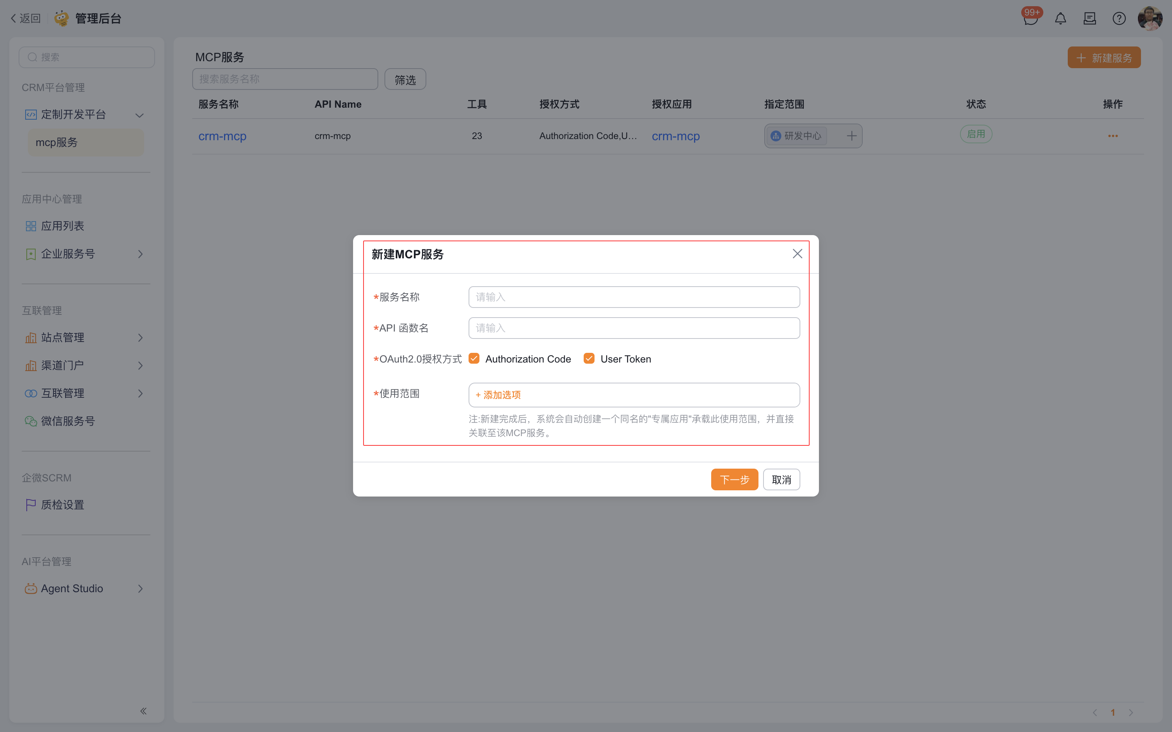Image resolution: width=1172 pixels, height=732 pixels.
Task: Close the 新建MCP服务 dialog with the X
Action: pyautogui.click(x=797, y=254)
